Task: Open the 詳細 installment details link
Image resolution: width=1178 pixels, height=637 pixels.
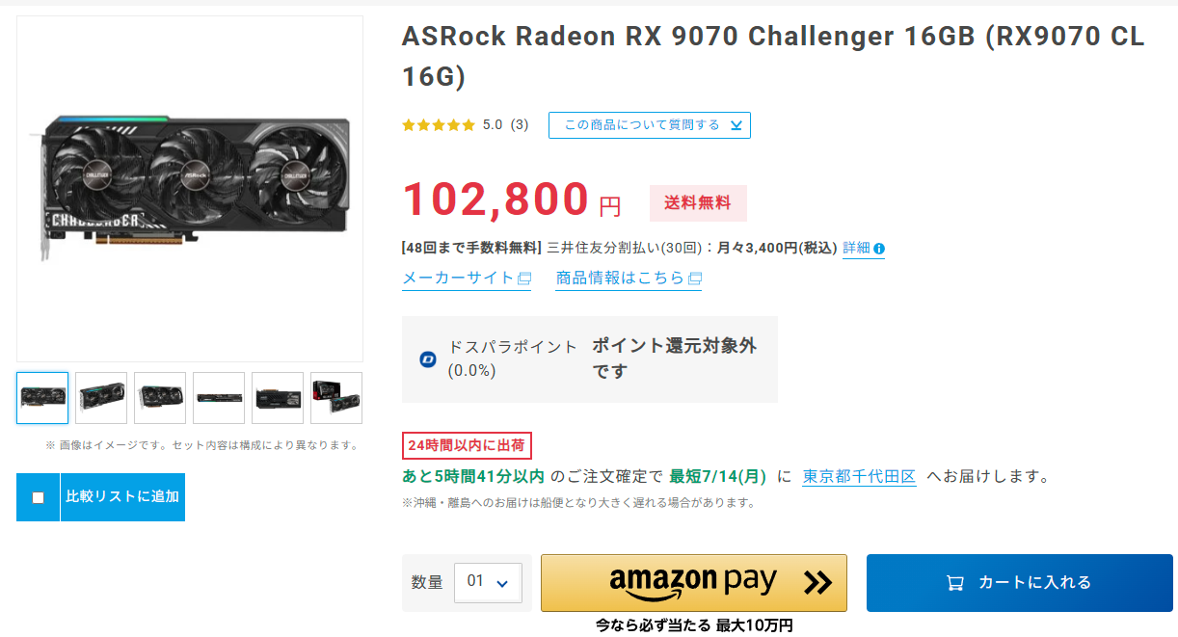Action: tap(856, 249)
